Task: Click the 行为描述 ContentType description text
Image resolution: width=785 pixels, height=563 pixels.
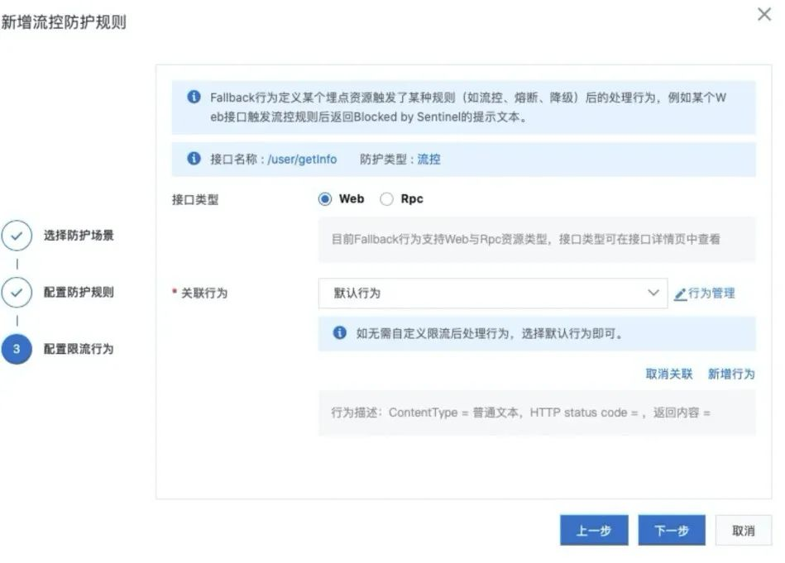Action: [520, 413]
